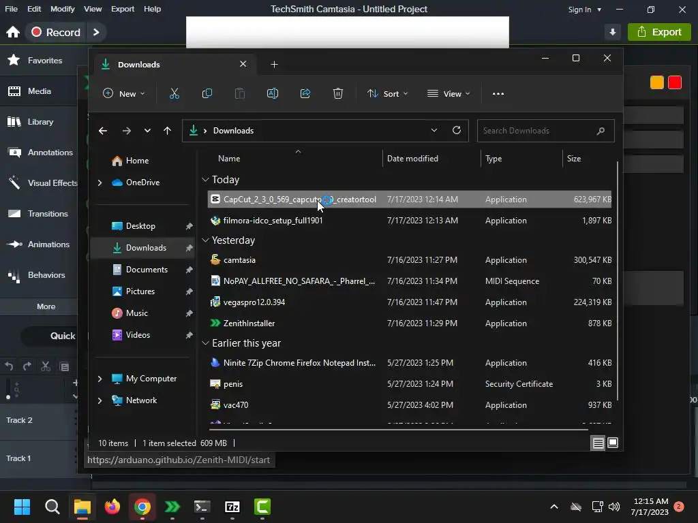The width and height of the screenshot is (698, 523).
Task: Click the search magnifier in Search Downloads
Action: tap(601, 131)
